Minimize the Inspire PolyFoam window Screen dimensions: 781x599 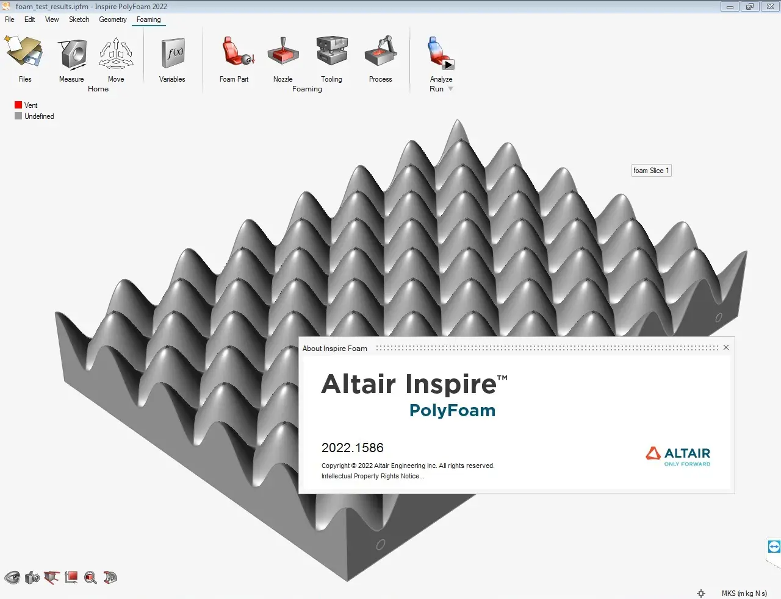click(x=730, y=7)
